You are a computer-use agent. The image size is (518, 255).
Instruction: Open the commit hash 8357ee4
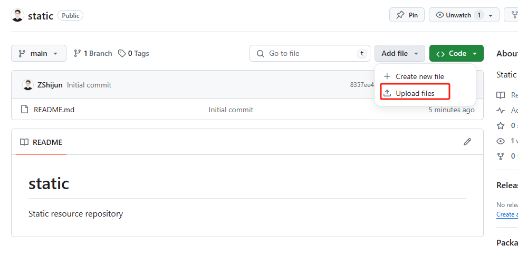pos(362,85)
